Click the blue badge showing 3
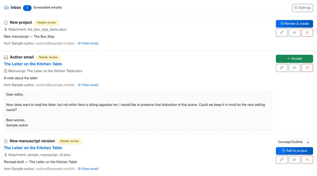 point(27,8)
